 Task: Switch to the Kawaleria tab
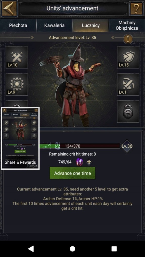(54, 25)
